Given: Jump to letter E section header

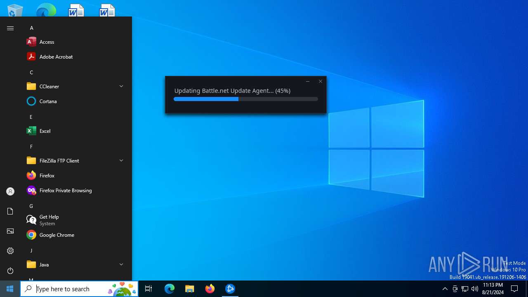Looking at the screenshot, I should pyautogui.click(x=31, y=117).
